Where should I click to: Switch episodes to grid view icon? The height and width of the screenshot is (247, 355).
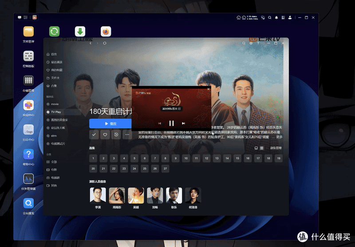(262, 148)
